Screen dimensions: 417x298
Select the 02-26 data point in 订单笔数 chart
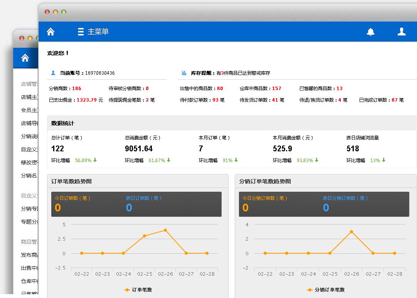(165, 230)
